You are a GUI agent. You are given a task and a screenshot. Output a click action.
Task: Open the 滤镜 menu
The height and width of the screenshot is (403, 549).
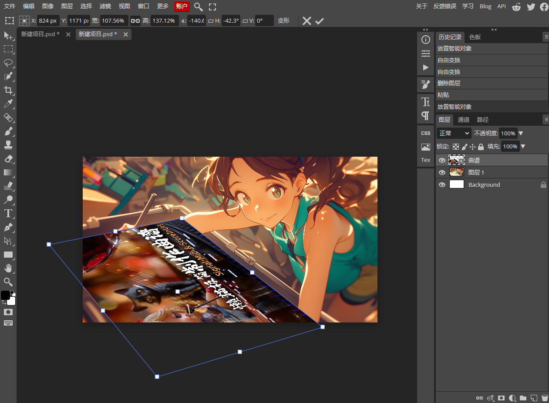tap(105, 6)
